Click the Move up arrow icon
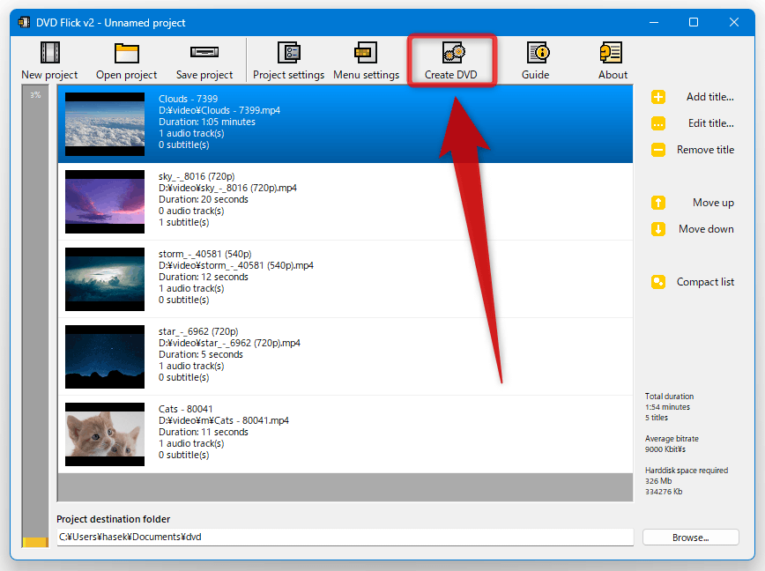The width and height of the screenshot is (765, 571). (x=658, y=203)
